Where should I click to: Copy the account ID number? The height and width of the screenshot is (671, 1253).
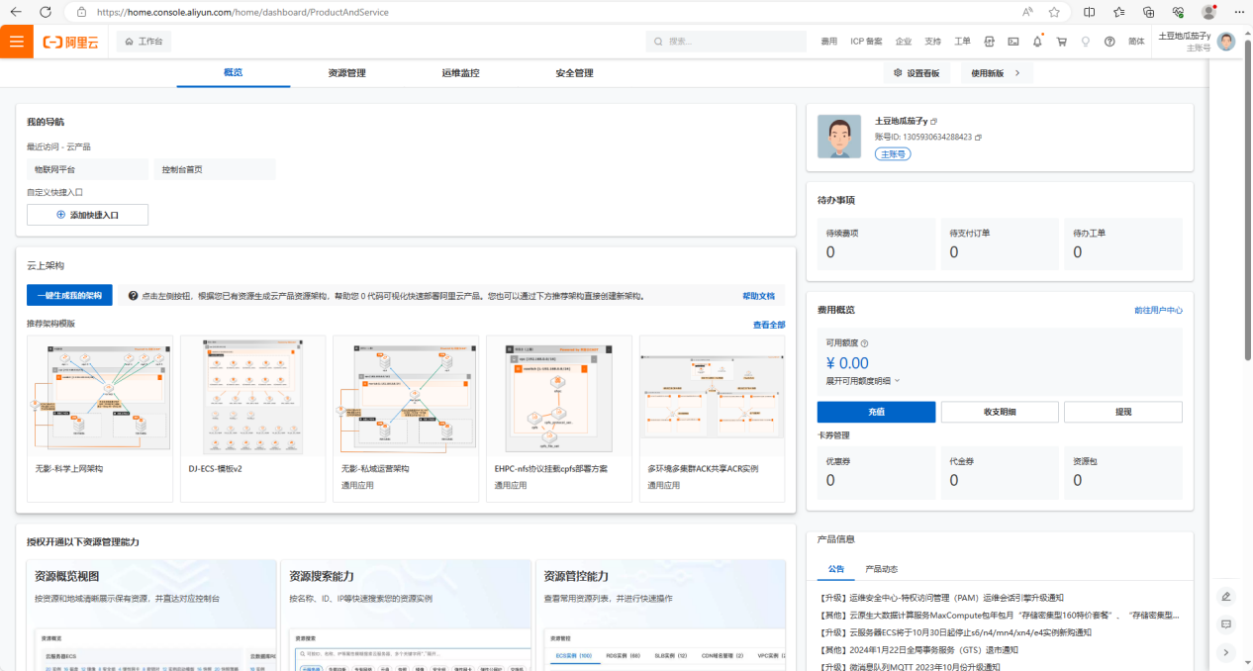click(979, 137)
